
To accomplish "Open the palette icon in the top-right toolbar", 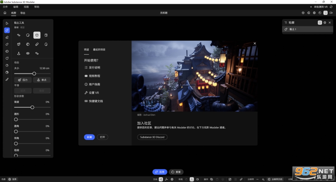I will coord(309,13).
